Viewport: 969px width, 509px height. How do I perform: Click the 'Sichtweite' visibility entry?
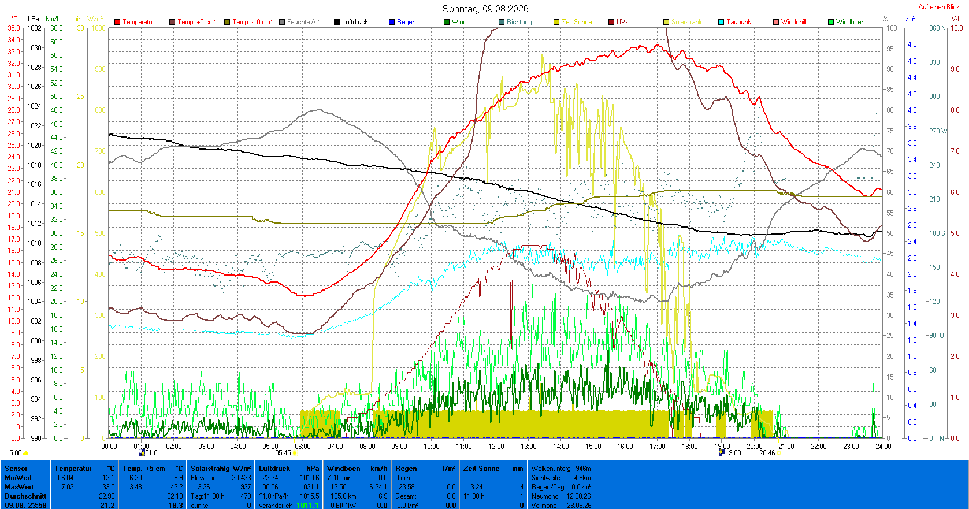click(x=561, y=478)
